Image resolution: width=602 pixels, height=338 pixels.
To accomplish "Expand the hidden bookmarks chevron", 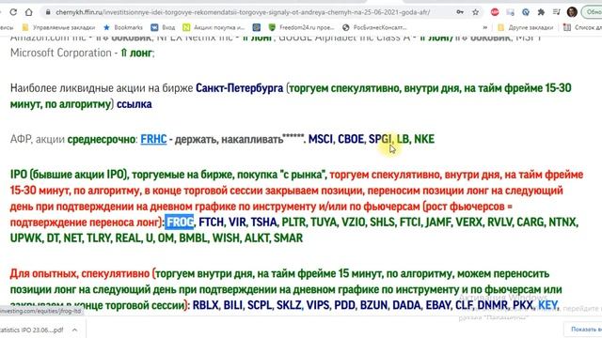I will pyautogui.click(x=485, y=27).
